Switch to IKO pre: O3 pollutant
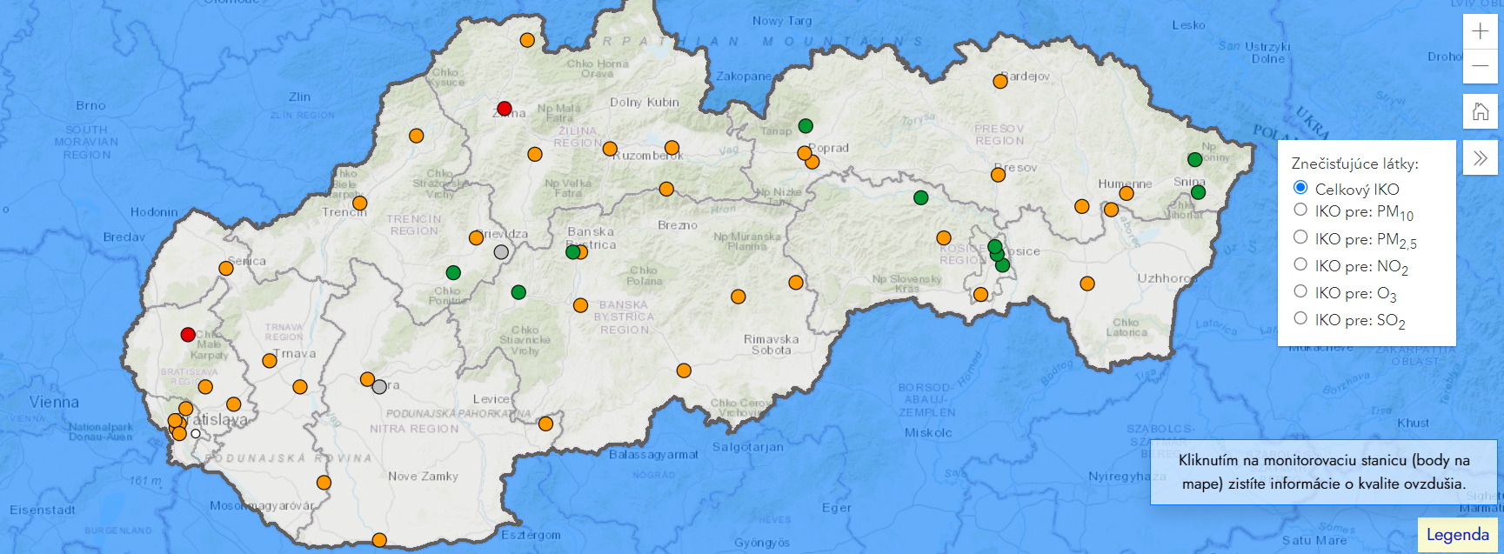 pos(1300,291)
